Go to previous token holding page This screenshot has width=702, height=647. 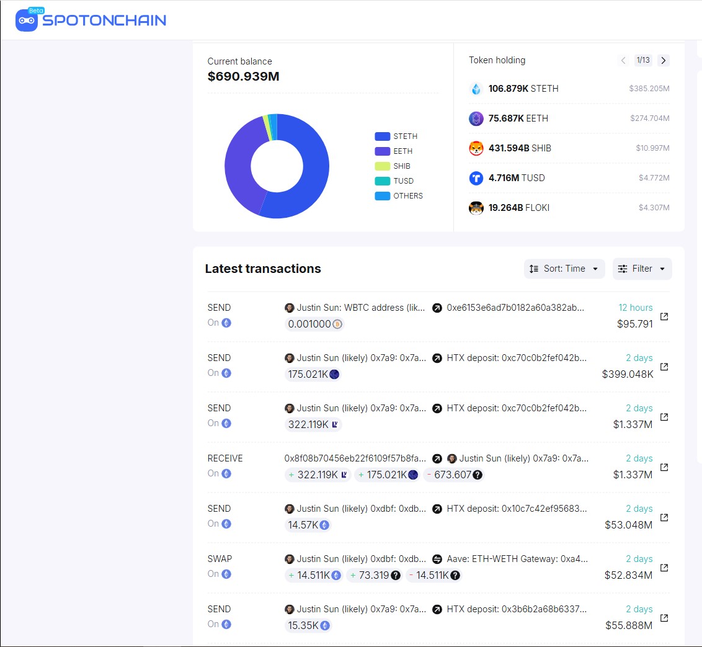pyautogui.click(x=623, y=60)
